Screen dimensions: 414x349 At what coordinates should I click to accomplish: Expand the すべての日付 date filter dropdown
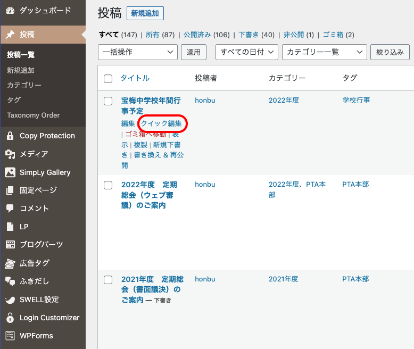point(246,52)
